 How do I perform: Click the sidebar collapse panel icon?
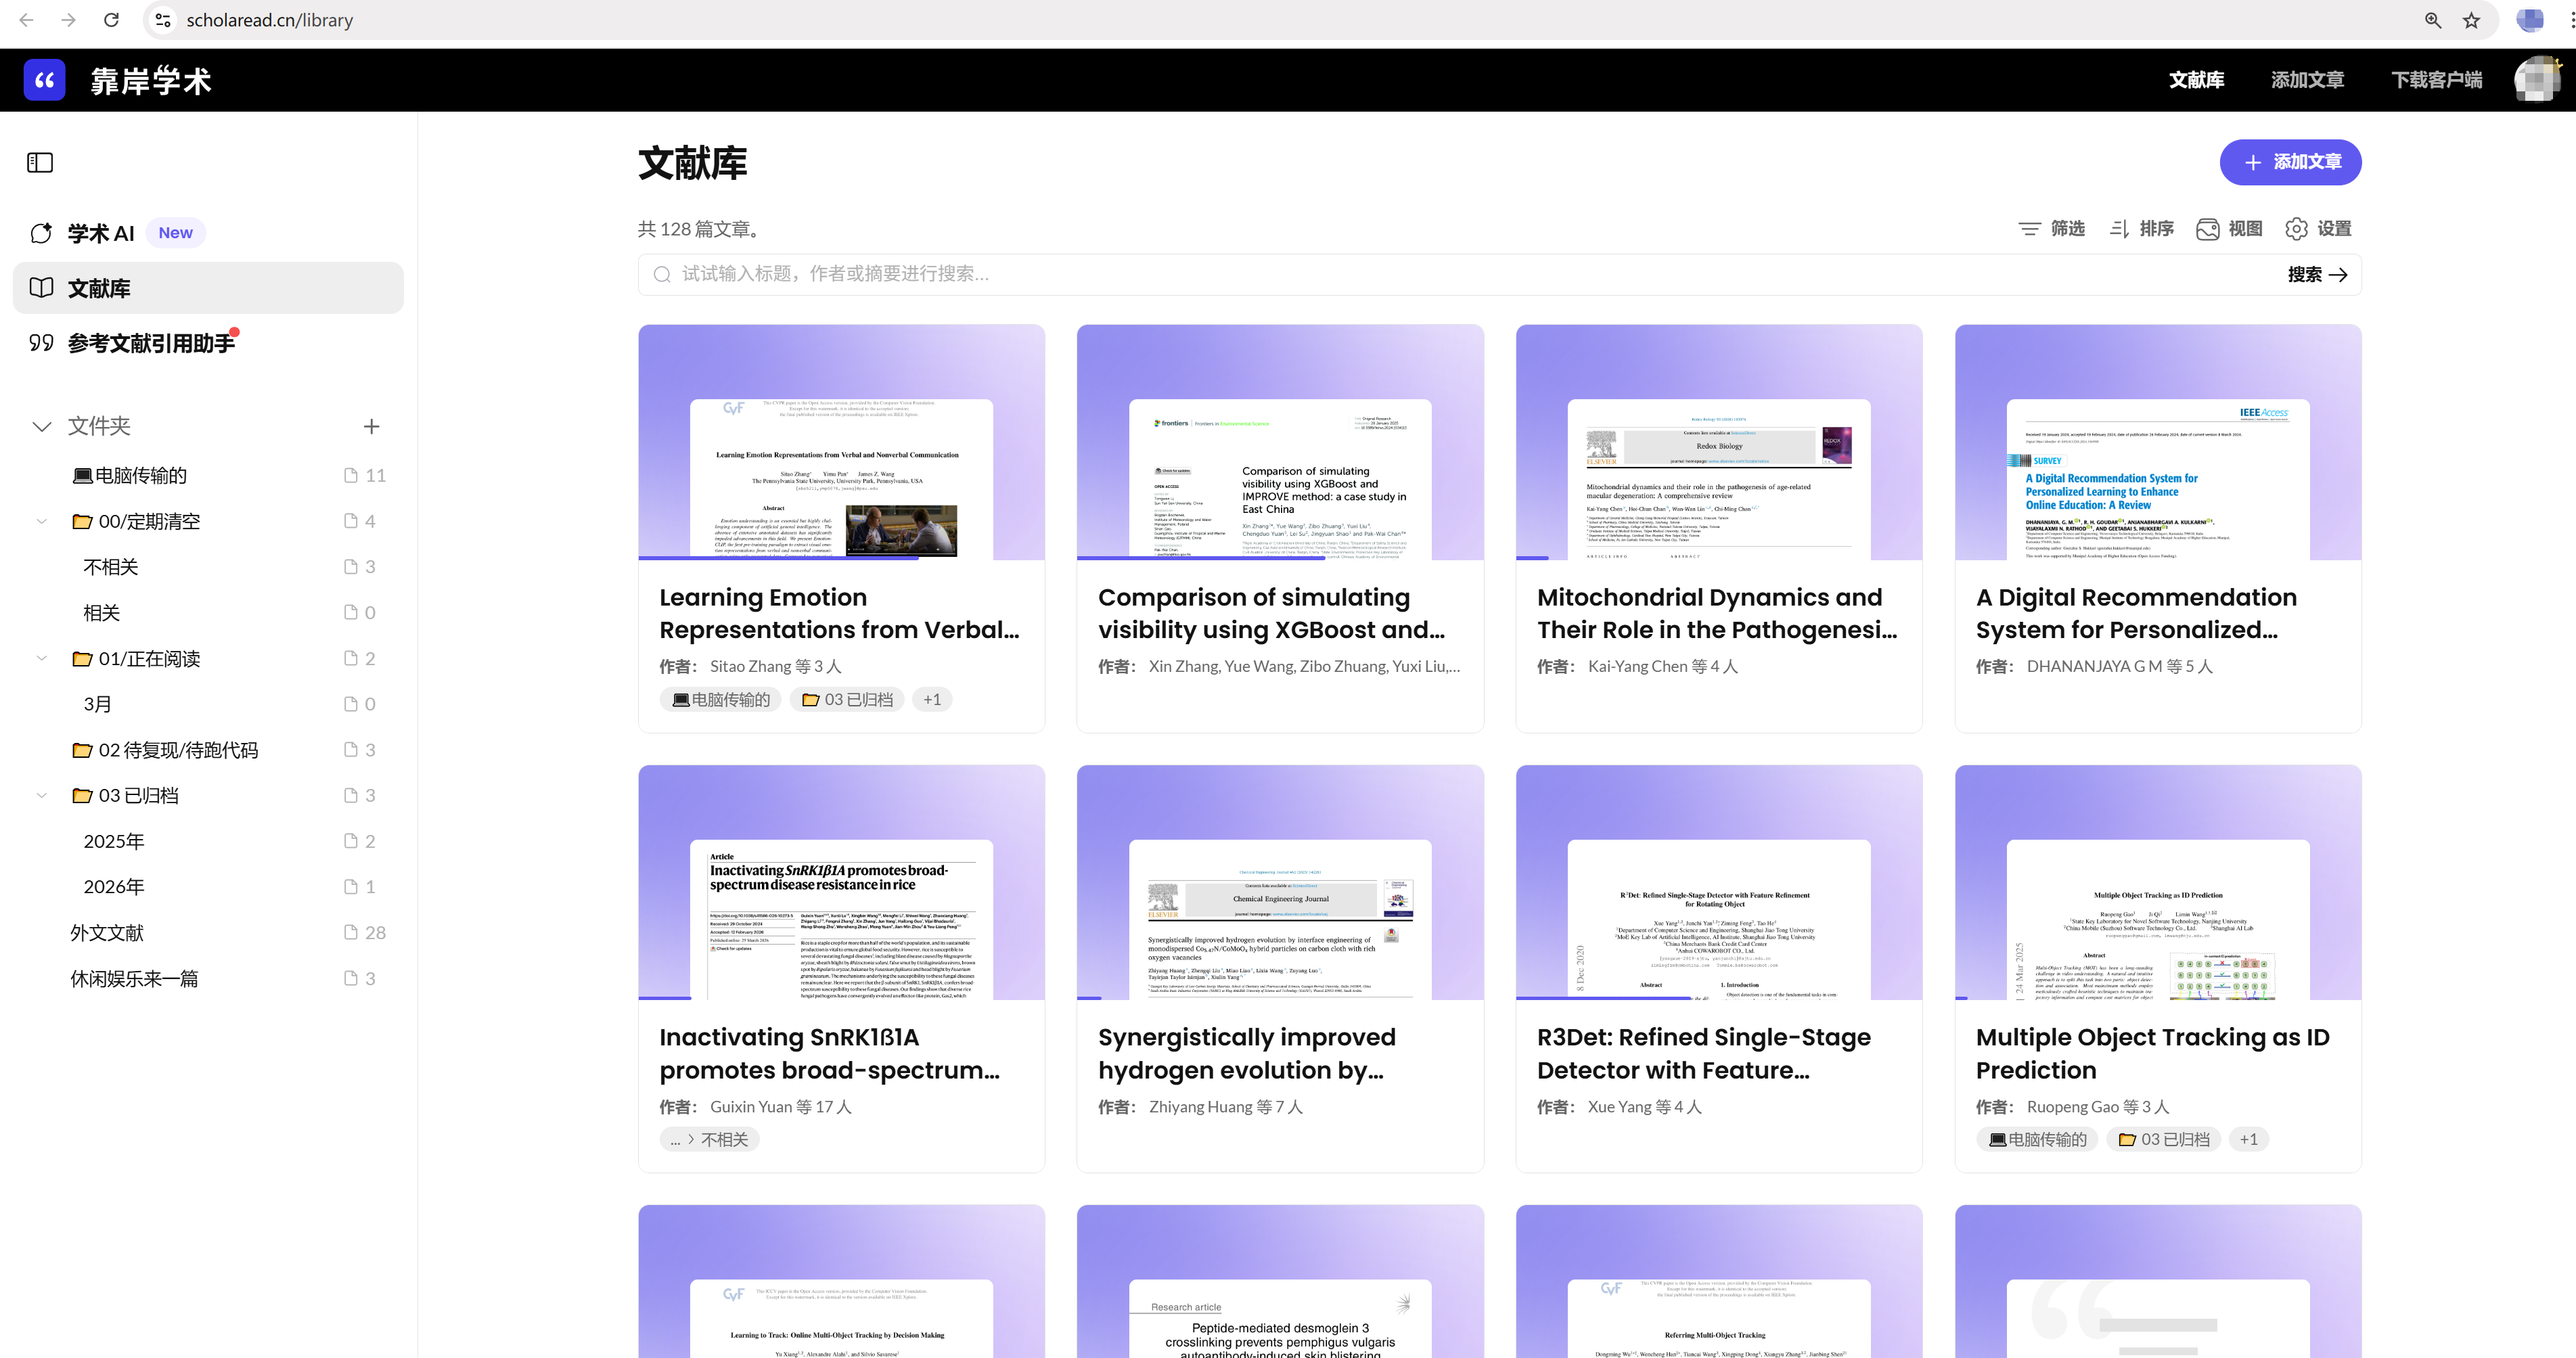pos(40,162)
